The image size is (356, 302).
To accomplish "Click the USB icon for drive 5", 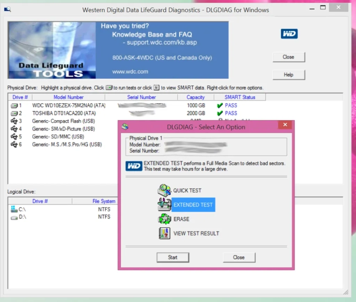I will [14, 137].
